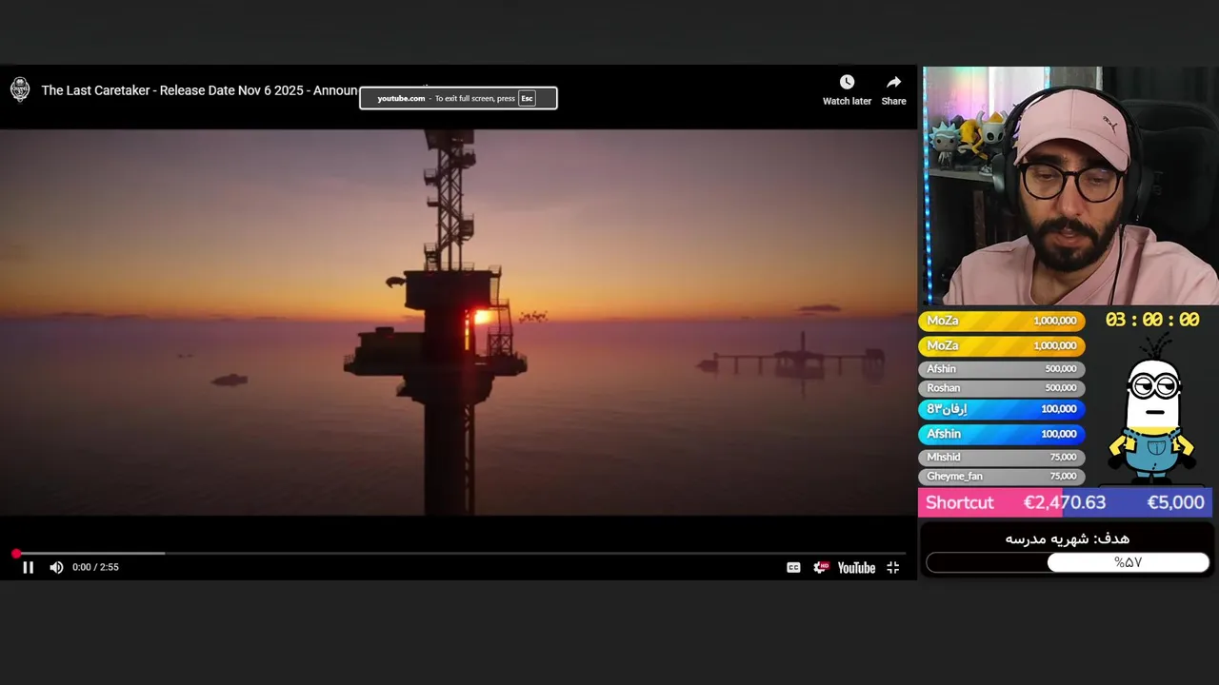This screenshot has width=1219, height=685.
Task: Select Afshin 100,000 blue donor row
Action: (1002, 434)
